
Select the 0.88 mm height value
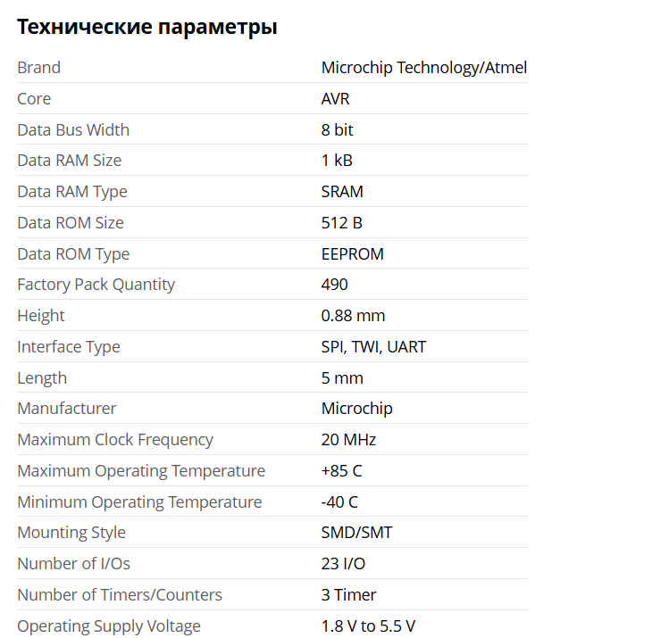click(x=353, y=316)
